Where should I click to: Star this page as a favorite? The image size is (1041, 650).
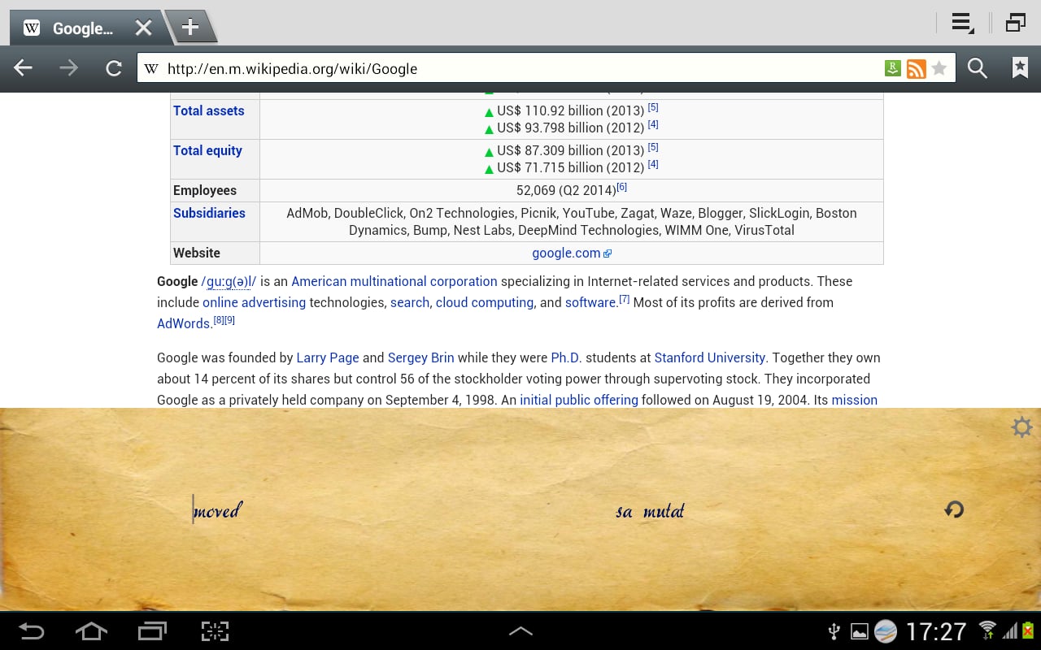point(939,68)
